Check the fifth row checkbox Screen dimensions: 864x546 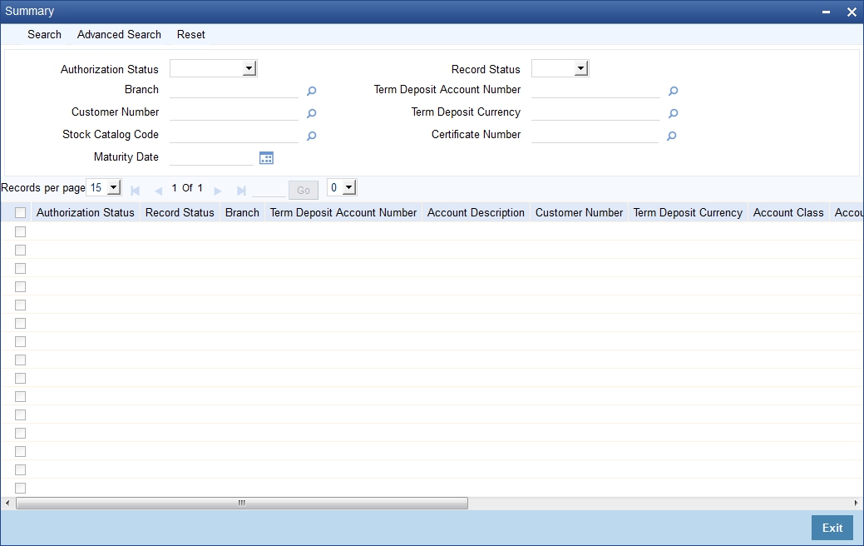21,305
